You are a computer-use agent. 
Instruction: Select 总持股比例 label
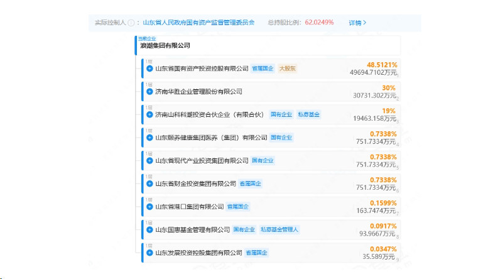pos(283,23)
